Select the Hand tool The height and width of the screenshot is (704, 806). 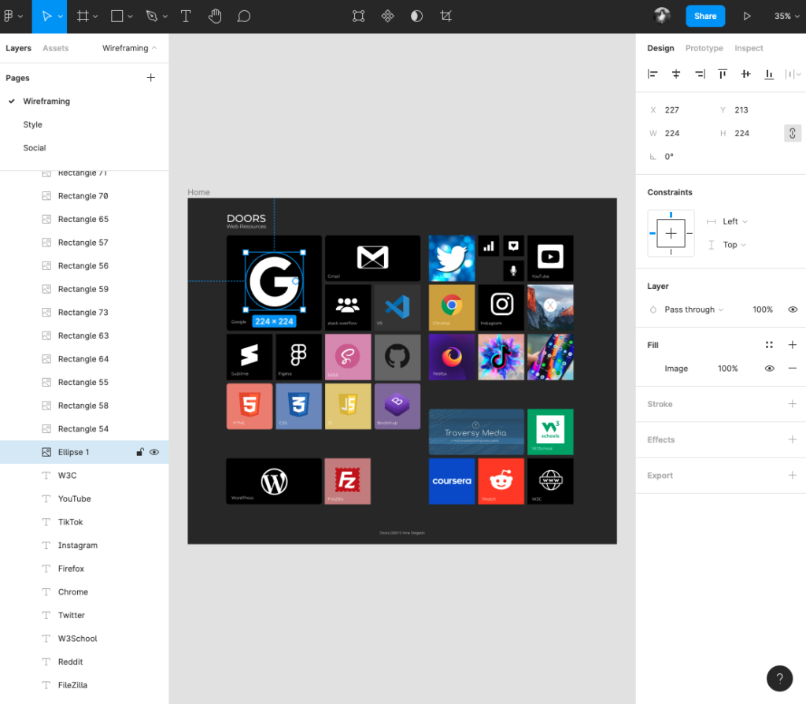pos(215,16)
